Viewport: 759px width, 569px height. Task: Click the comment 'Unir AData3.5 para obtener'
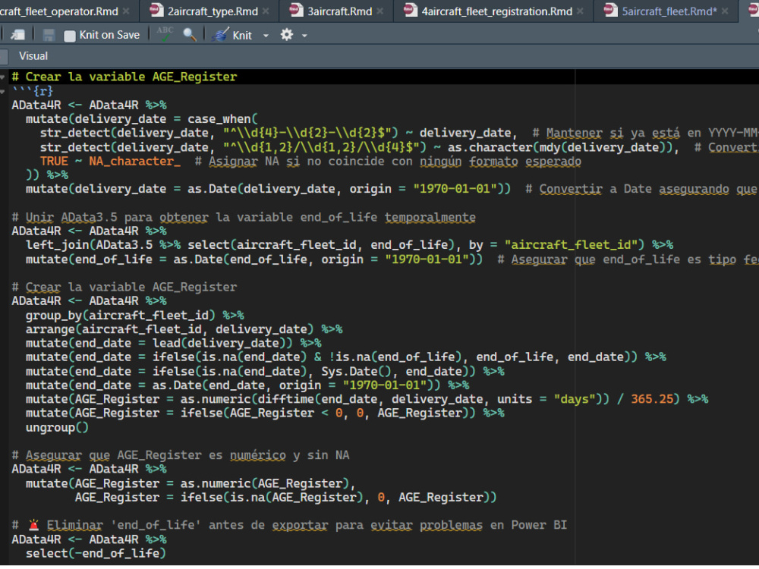117,217
